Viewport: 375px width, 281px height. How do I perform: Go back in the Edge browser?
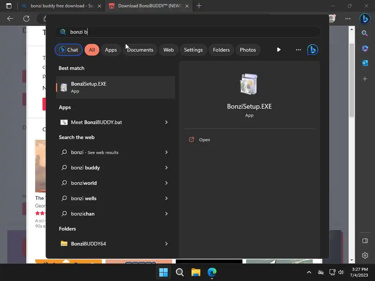coord(10,19)
